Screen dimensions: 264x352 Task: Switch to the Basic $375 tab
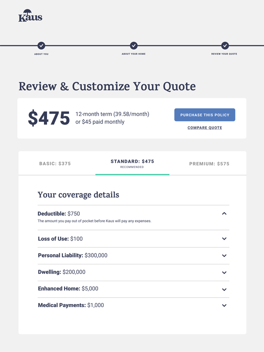[x=55, y=164]
